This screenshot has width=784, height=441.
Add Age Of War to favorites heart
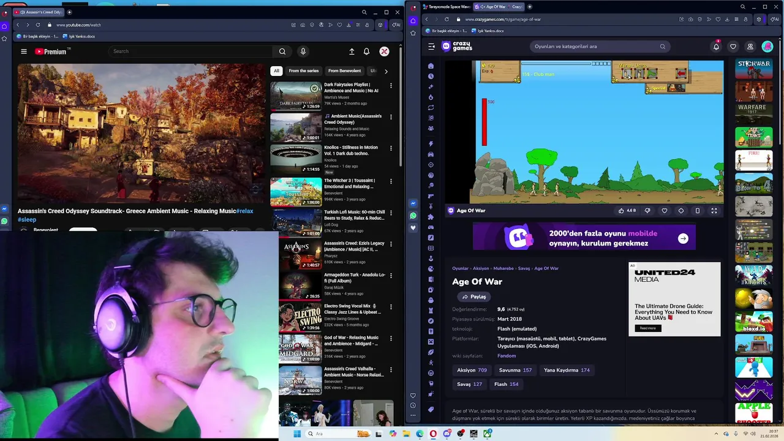[665, 211]
